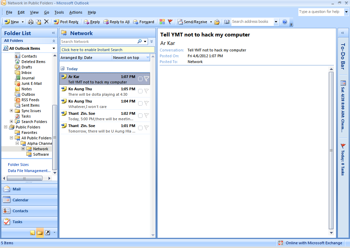Viewport: 350px width, 248px height.
Task: Select the Deleted Items folder
Action: pyautogui.click(x=33, y=62)
